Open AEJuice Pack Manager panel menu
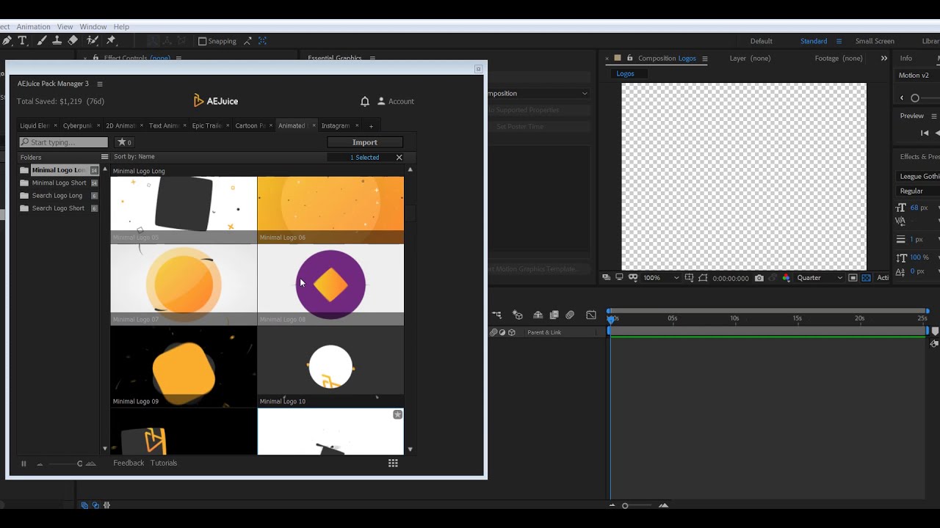The width and height of the screenshot is (940, 528). (x=100, y=84)
